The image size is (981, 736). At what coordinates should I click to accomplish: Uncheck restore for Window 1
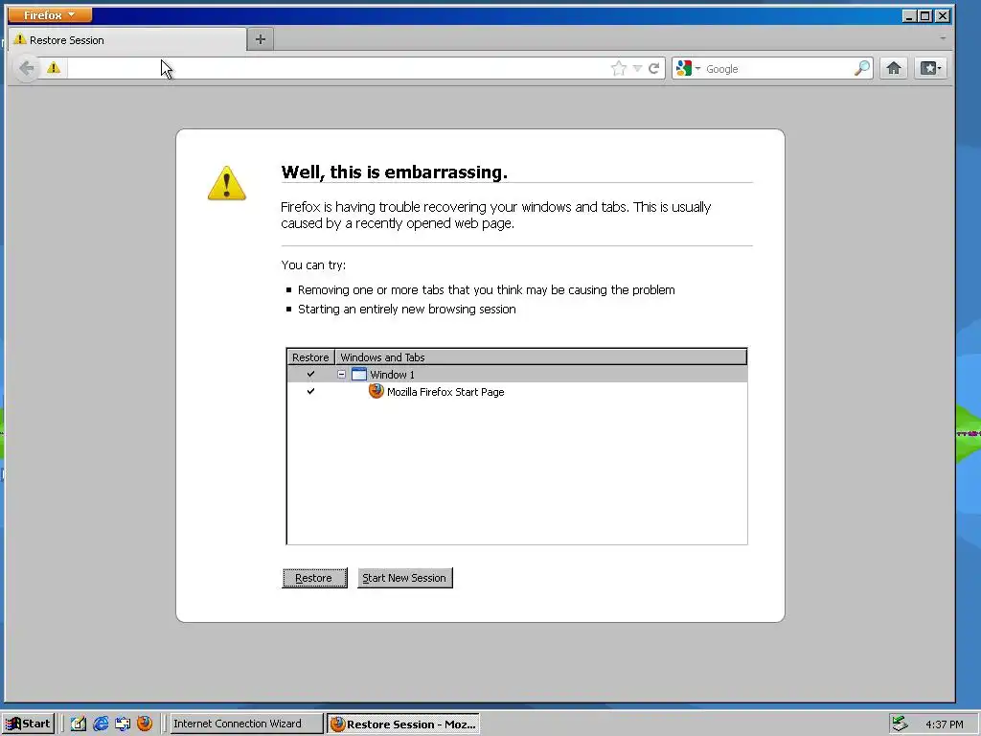coord(310,375)
